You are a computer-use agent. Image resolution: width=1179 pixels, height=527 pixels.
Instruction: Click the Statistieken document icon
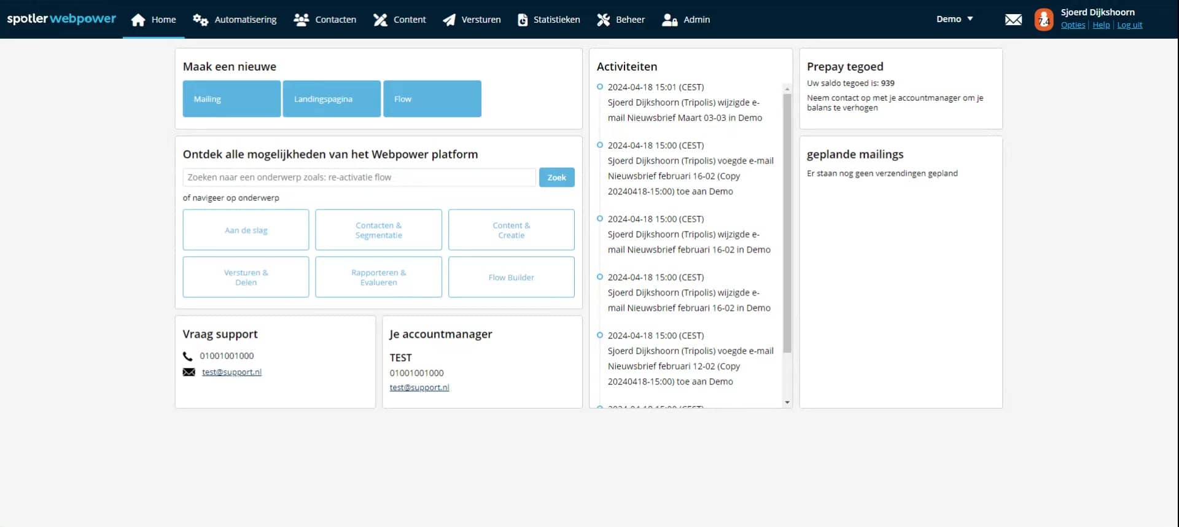[x=523, y=20]
